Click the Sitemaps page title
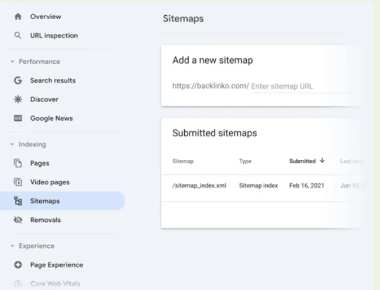The height and width of the screenshot is (290, 380). point(183,19)
